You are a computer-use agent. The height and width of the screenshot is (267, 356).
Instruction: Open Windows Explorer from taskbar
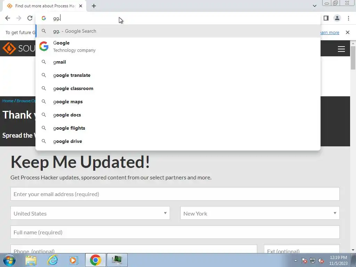click(31, 260)
